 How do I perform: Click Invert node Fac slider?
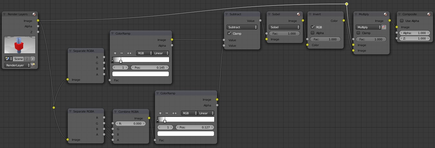pos(325,39)
